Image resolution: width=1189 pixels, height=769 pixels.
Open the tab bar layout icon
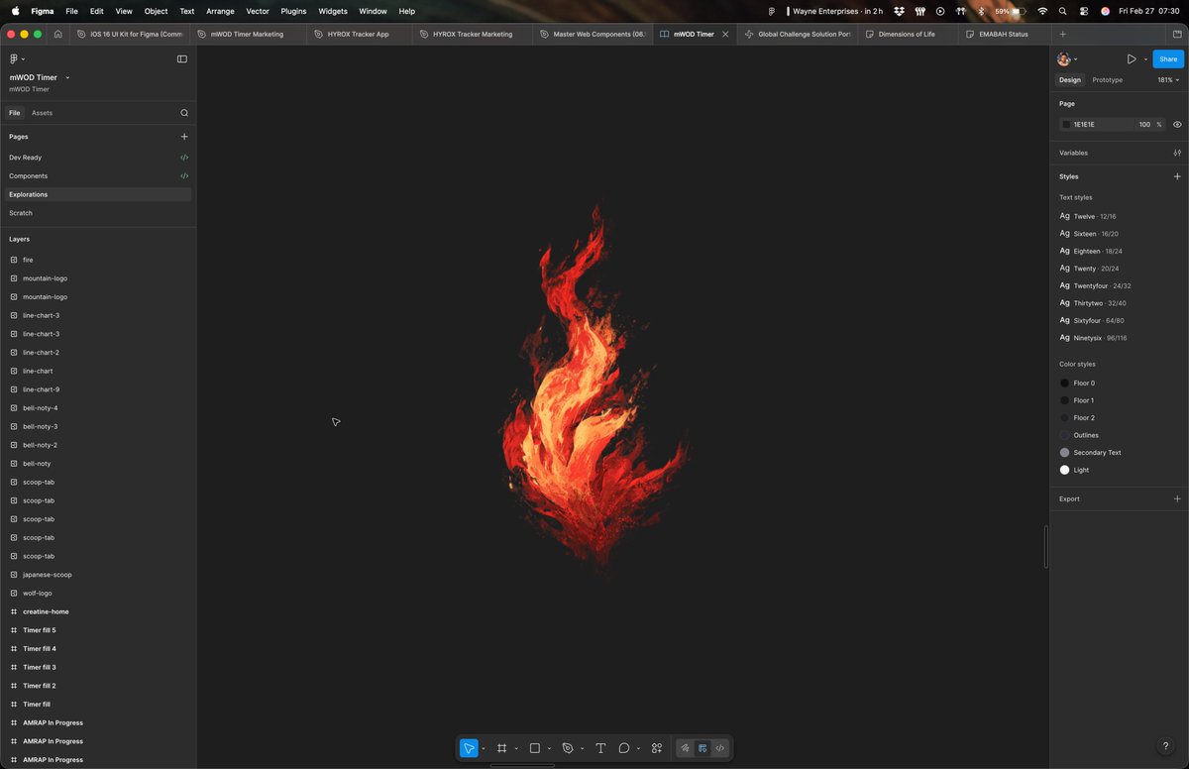pyautogui.click(x=1177, y=34)
